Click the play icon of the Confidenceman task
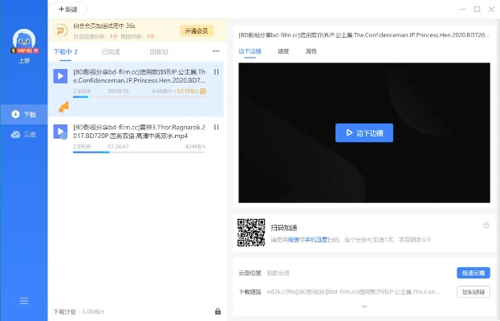Viewport: 500px width, 321px height. pyautogui.click(x=60, y=76)
